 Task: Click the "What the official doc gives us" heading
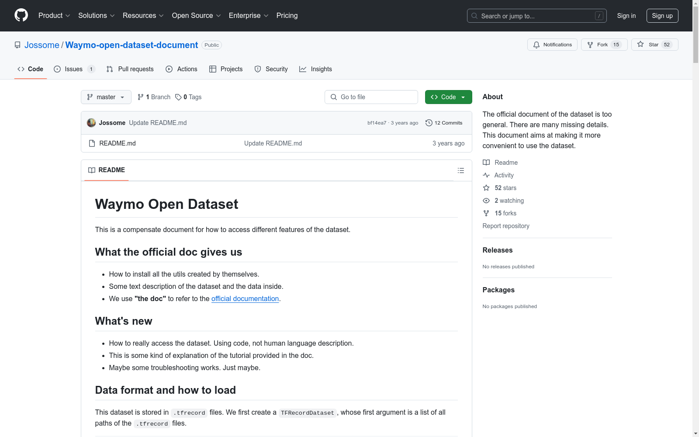pyautogui.click(x=169, y=252)
